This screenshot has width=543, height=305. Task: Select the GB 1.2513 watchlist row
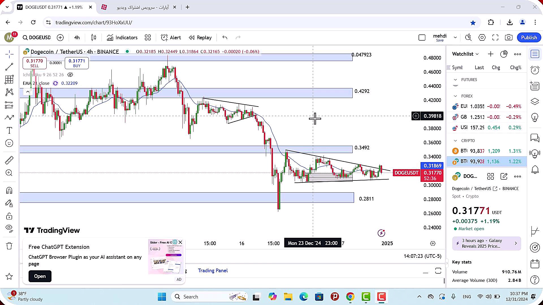click(486, 117)
